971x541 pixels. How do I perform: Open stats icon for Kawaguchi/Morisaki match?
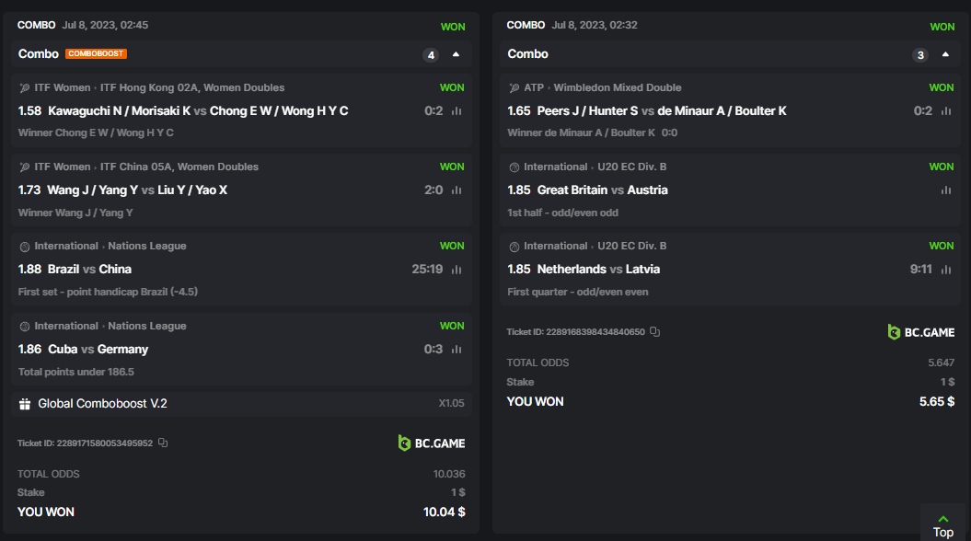[457, 111]
